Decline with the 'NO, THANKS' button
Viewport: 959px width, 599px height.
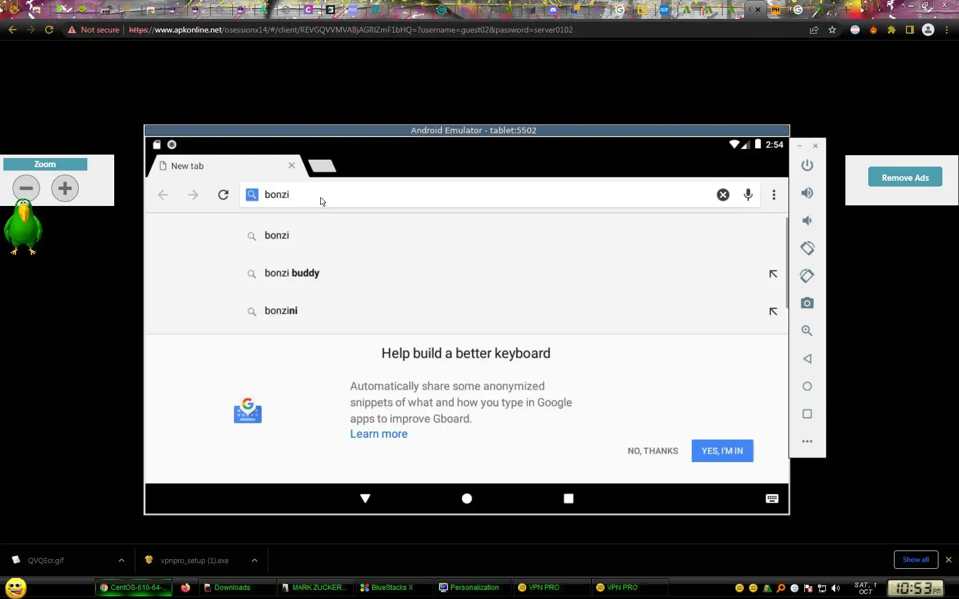click(652, 451)
